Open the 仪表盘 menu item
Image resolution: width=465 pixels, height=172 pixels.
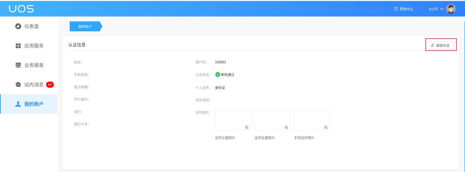(32, 26)
